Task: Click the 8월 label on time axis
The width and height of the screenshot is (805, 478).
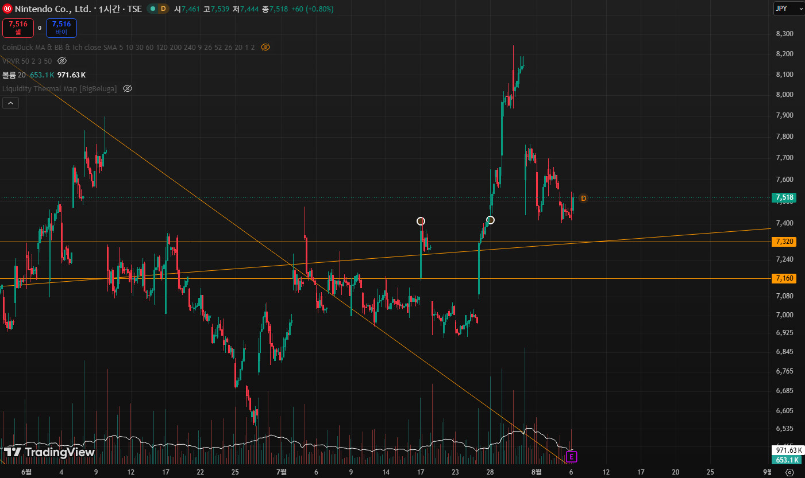Action: (x=536, y=472)
